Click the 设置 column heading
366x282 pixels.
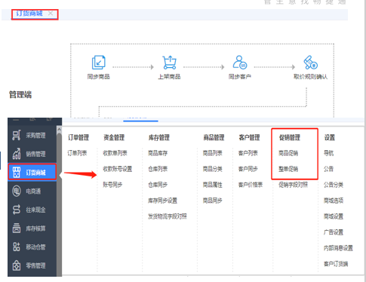point(330,137)
